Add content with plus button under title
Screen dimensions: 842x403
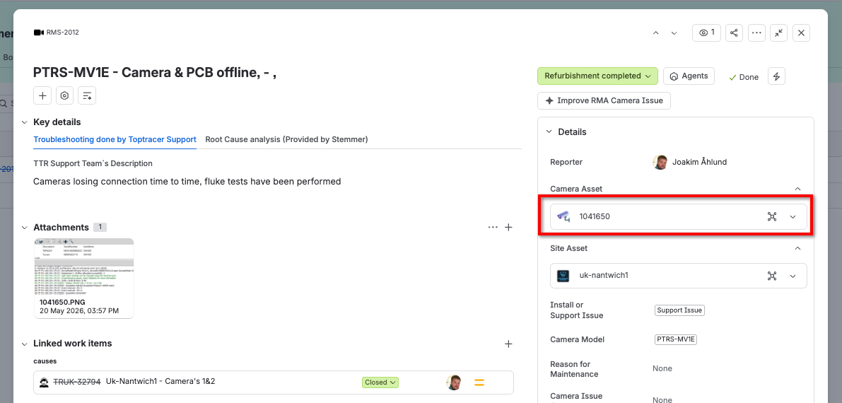click(x=42, y=95)
